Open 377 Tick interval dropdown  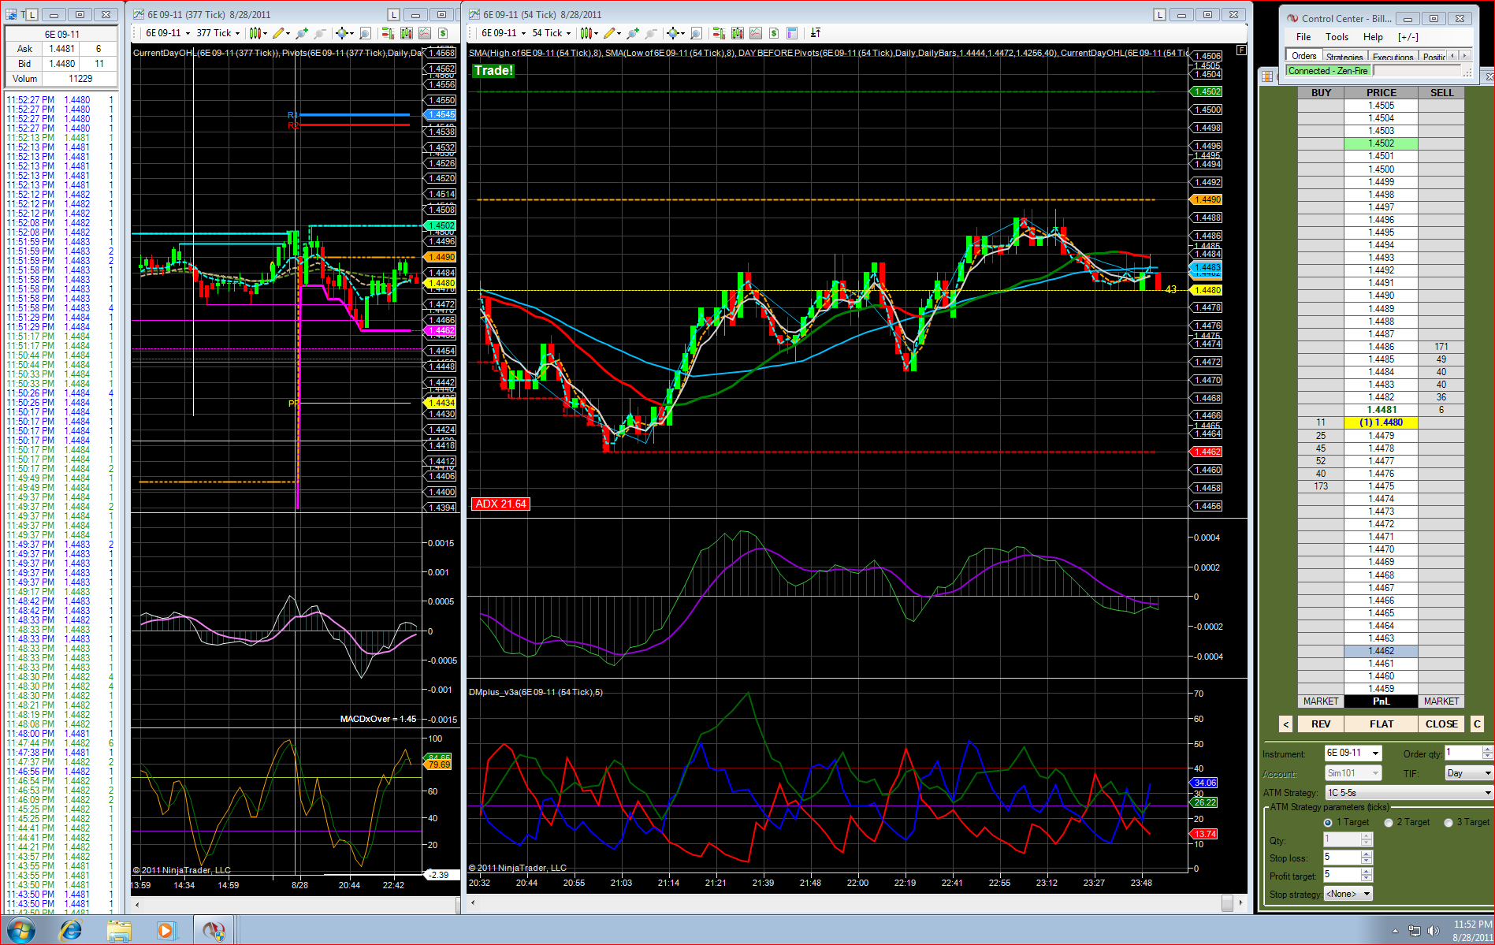click(218, 33)
